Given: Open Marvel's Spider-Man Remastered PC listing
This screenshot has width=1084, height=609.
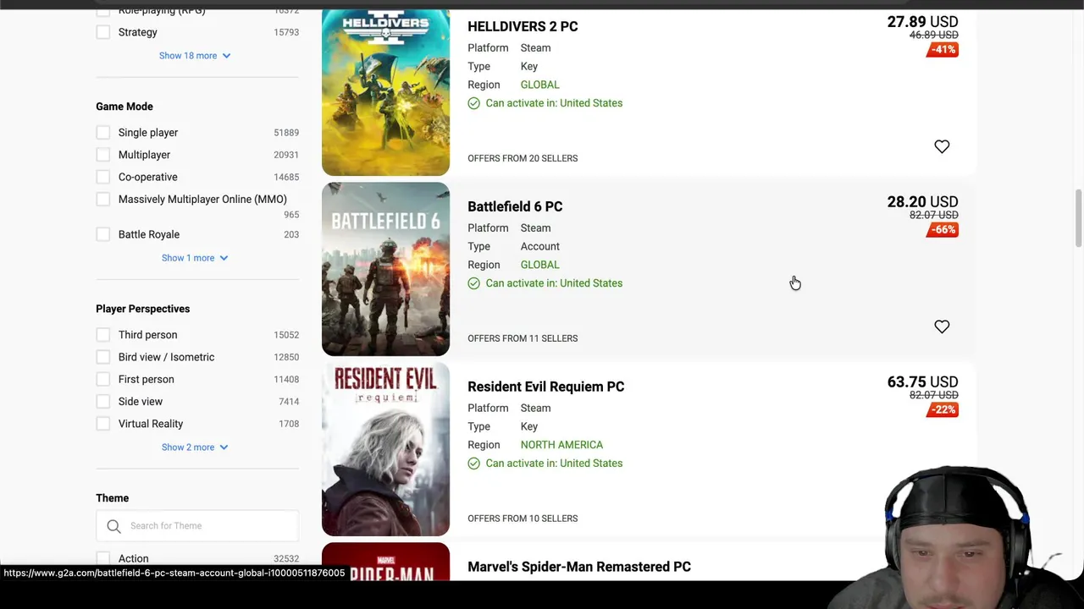Looking at the screenshot, I should (x=579, y=567).
